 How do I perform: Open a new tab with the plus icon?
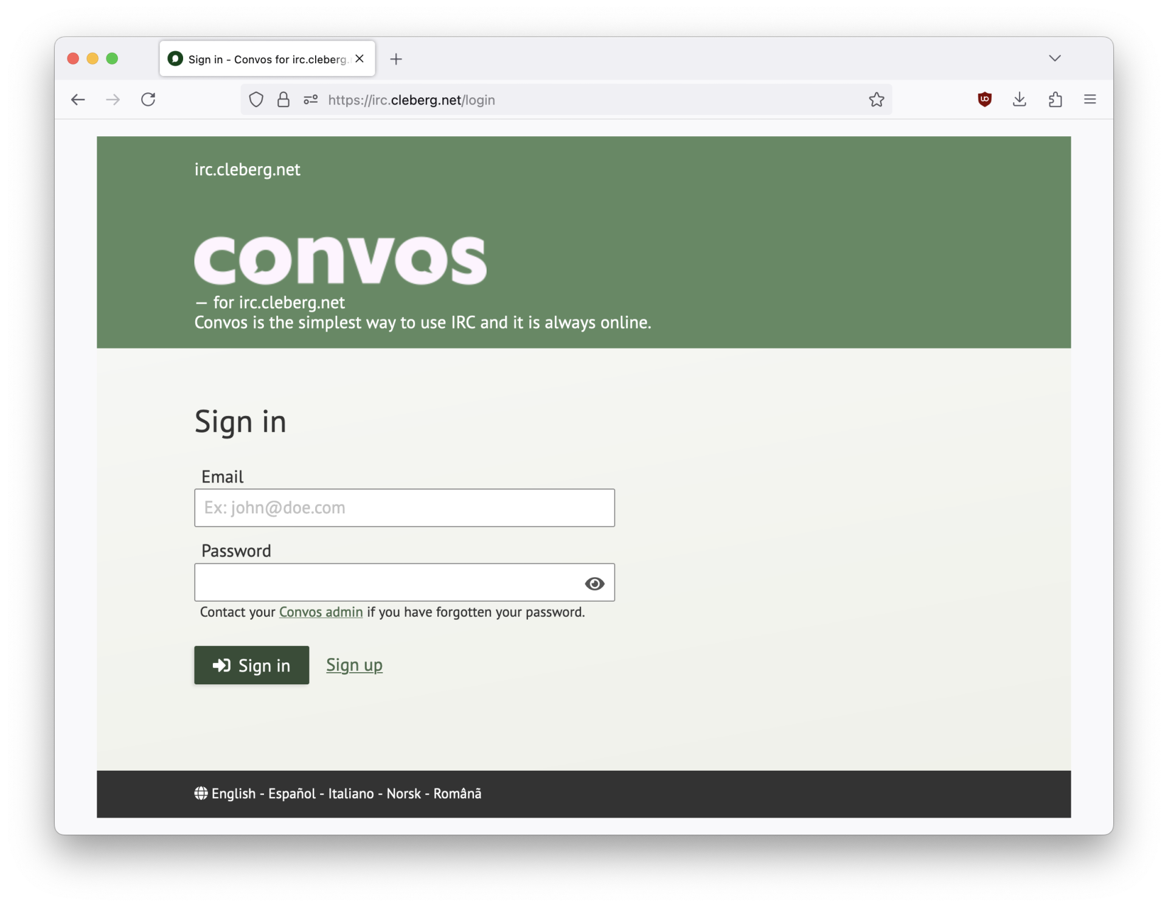[395, 59]
